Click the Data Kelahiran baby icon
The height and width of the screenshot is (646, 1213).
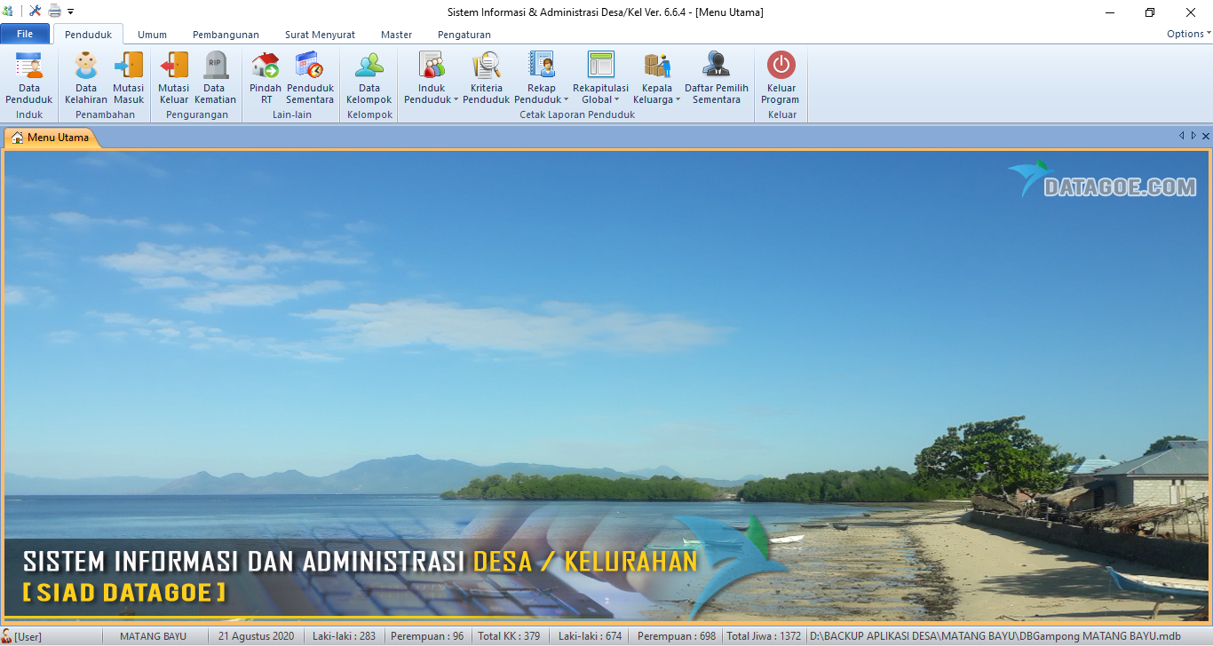click(x=86, y=67)
